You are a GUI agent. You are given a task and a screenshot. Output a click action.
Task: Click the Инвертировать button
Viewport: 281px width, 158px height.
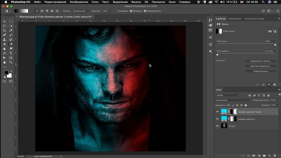click(x=260, y=71)
